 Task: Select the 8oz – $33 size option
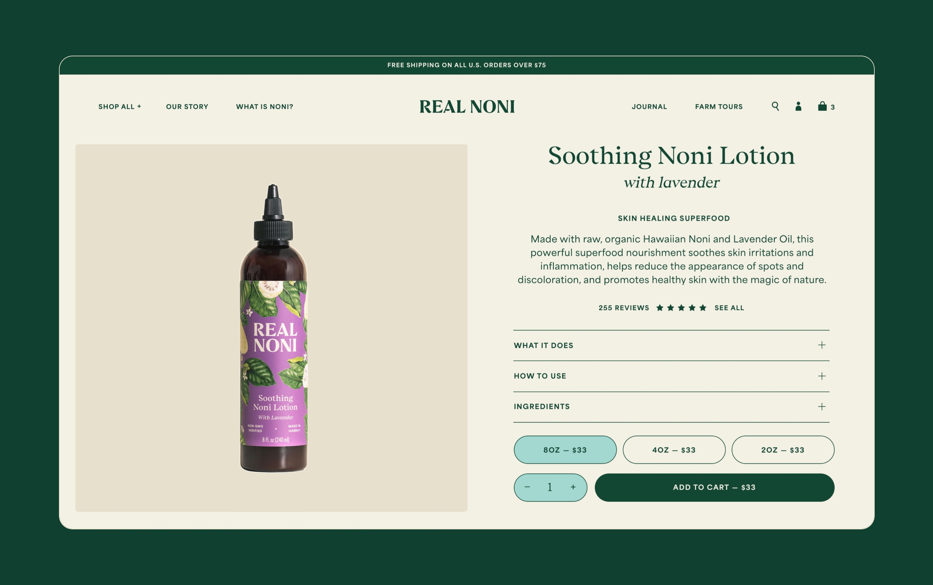565,449
